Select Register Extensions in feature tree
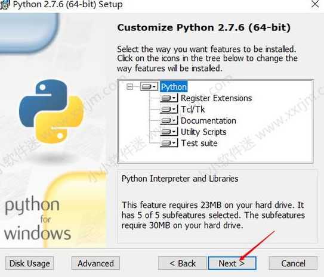Screen dimensions: 324x277 coord(217,98)
